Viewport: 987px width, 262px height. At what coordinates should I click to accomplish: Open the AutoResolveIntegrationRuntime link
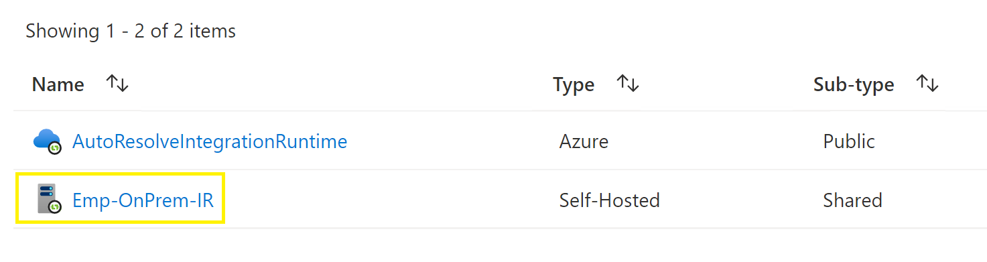(210, 141)
